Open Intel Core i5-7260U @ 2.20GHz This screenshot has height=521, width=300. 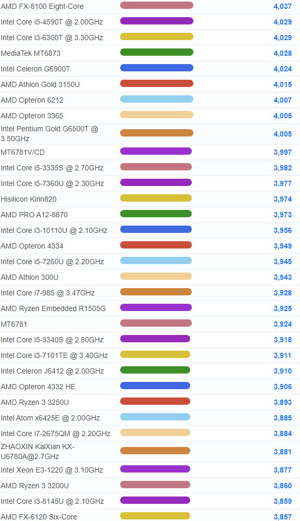point(52,262)
